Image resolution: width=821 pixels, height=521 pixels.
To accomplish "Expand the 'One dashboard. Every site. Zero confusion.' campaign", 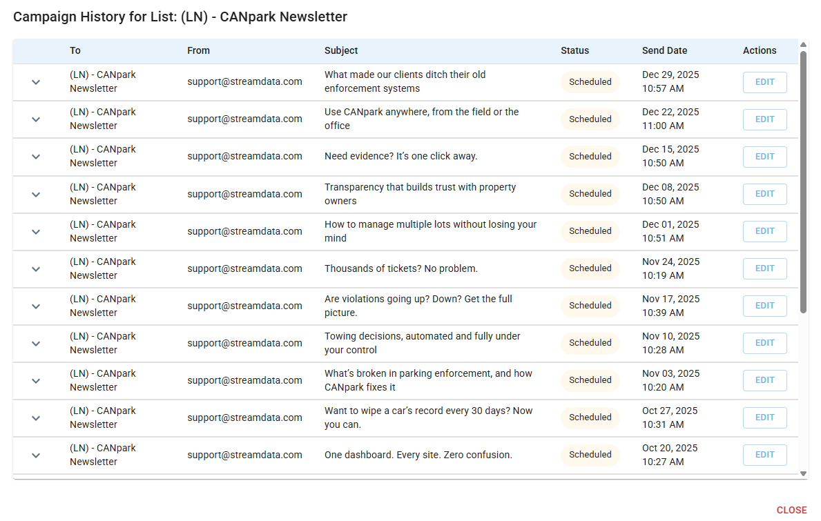I will (x=36, y=455).
